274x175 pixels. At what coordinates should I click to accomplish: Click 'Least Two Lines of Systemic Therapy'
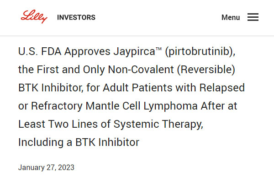(111, 125)
